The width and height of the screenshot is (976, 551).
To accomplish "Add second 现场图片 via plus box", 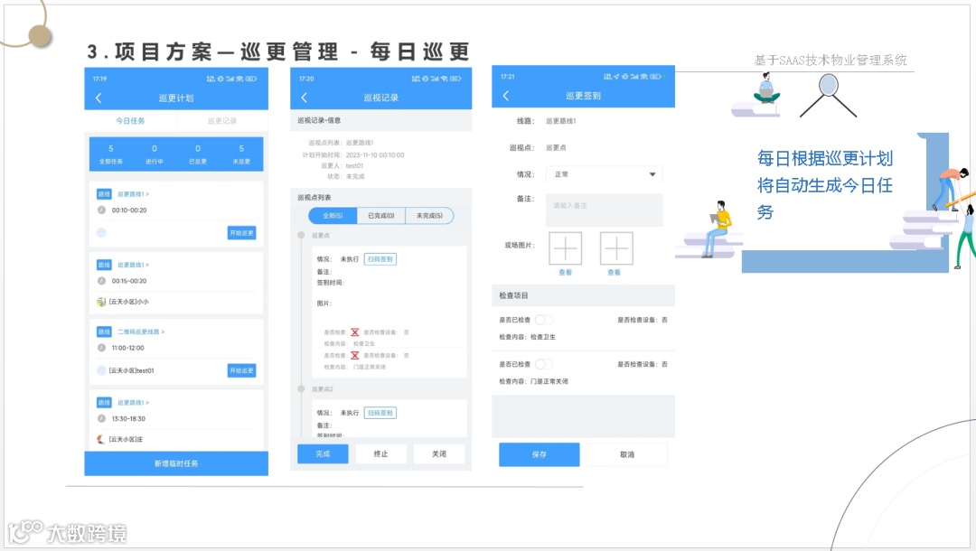I will (616, 248).
